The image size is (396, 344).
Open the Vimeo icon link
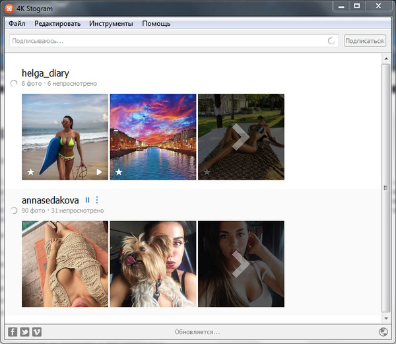[x=36, y=331]
